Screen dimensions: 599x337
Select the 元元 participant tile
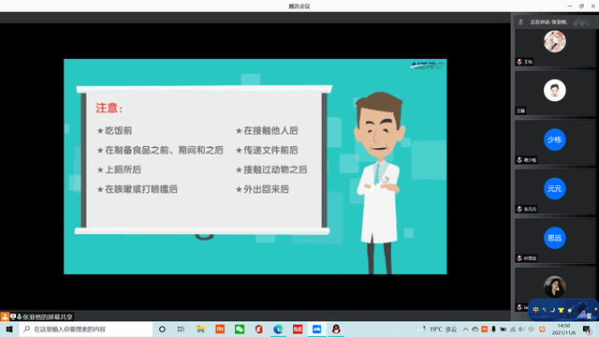click(x=554, y=191)
